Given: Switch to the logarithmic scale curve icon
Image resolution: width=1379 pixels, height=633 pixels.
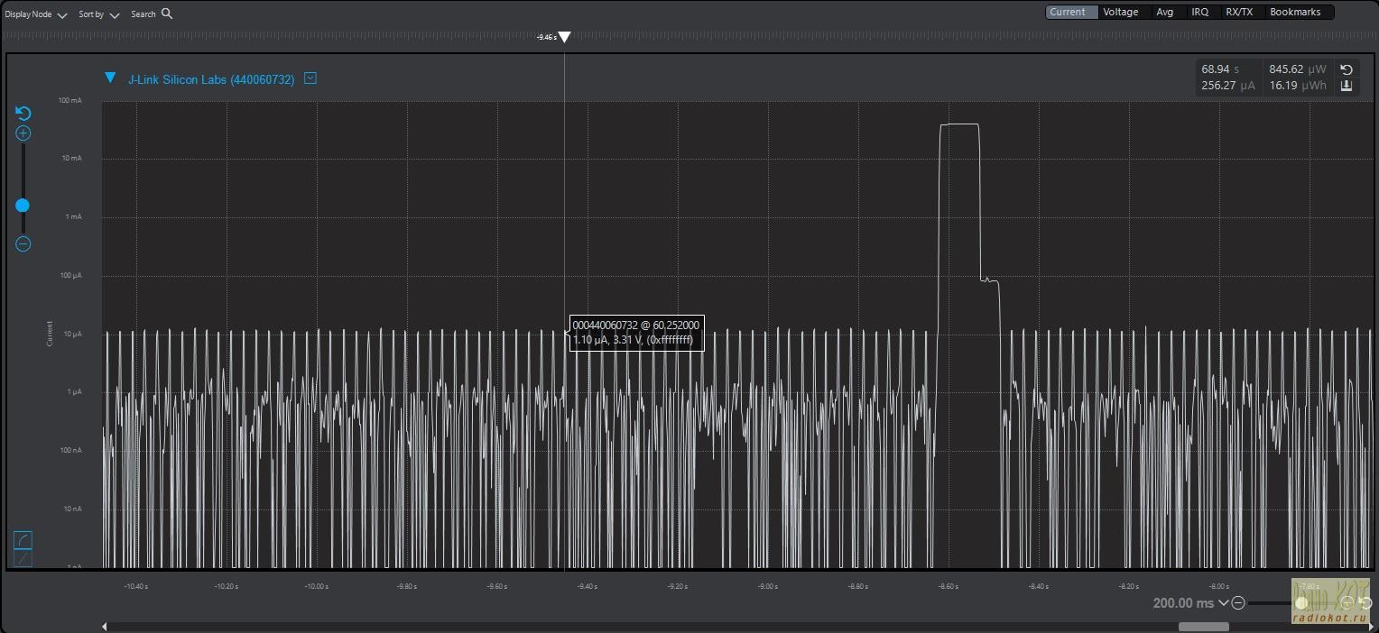Looking at the screenshot, I should click(23, 540).
